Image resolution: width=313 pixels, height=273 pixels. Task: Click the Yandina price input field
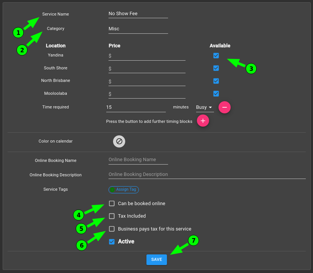tap(147, 56)
